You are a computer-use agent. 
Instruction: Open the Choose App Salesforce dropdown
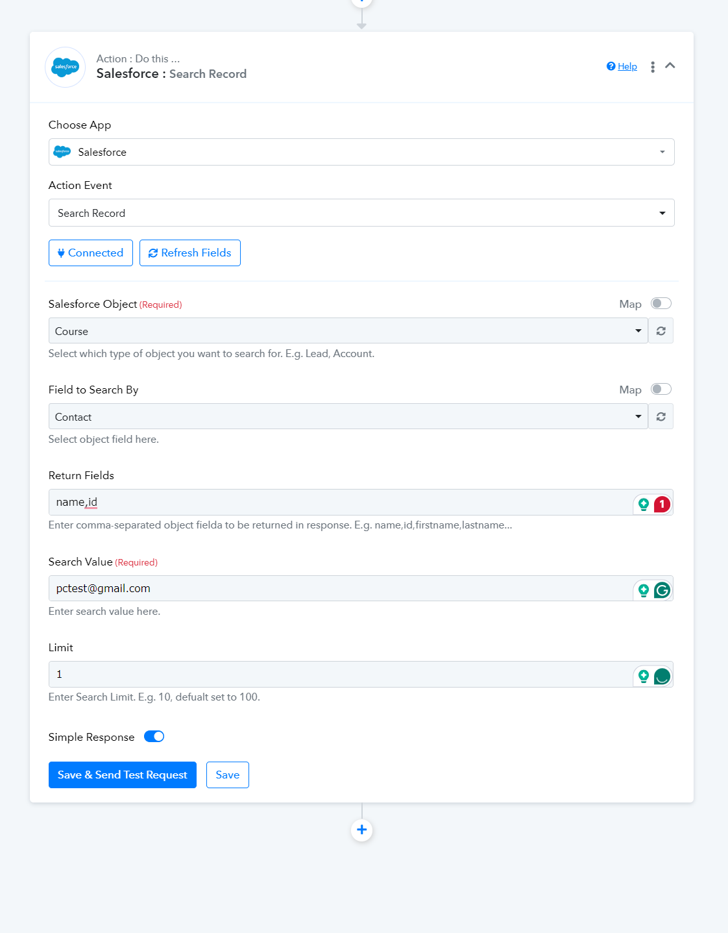[x=361, y=152]
